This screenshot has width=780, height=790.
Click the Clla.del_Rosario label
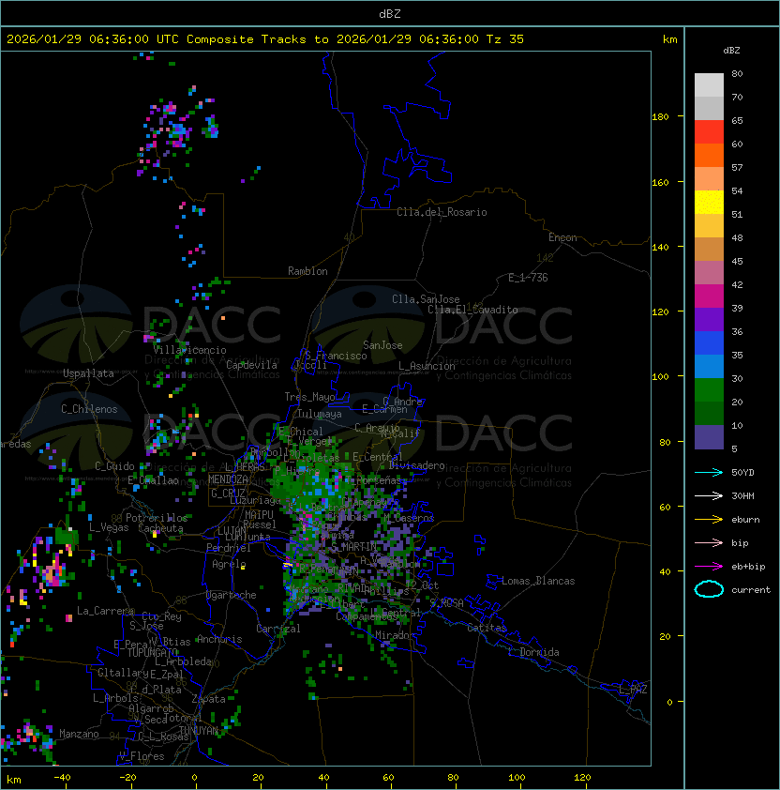(x=442, y=212)
